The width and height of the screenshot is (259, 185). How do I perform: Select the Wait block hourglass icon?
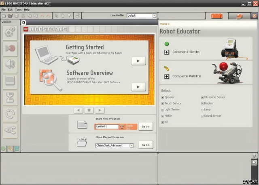point(10,98)
